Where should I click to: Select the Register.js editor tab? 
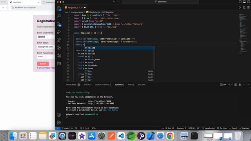click(75, 7)
